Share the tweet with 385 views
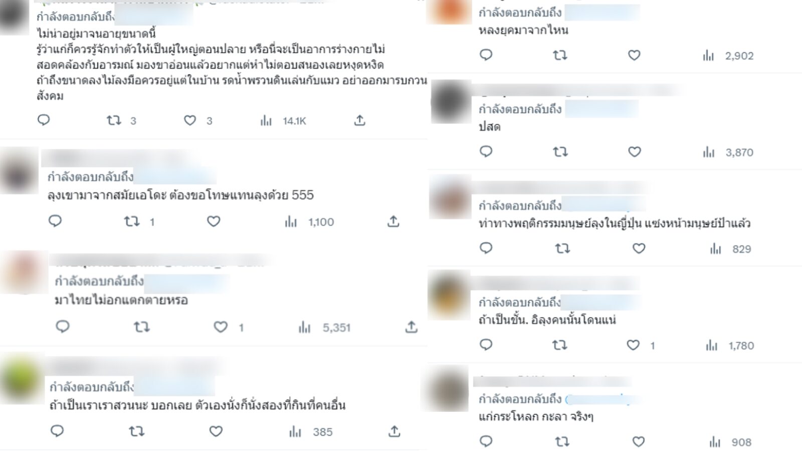802x451 pixels. coord(394,431)
